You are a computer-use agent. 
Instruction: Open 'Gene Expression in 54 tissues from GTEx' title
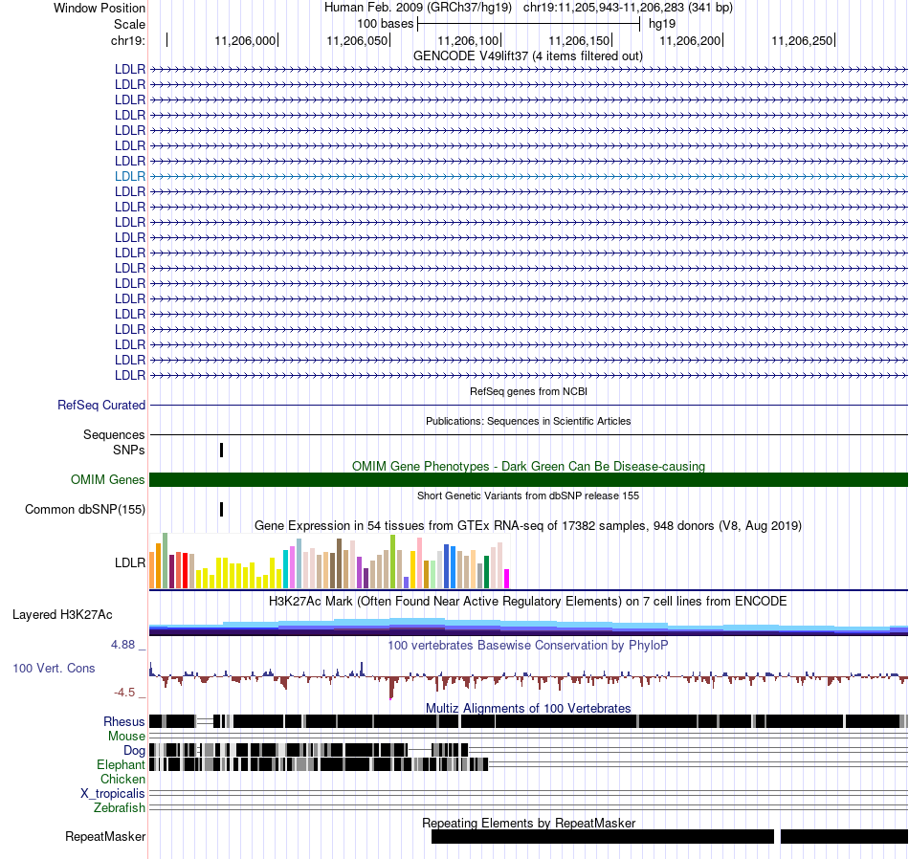pyautogui.click(x=528, y=526)
